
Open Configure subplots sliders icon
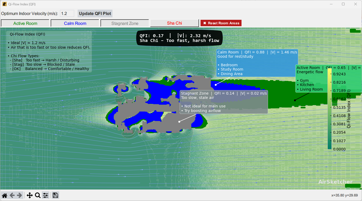[x=46, y=195]
